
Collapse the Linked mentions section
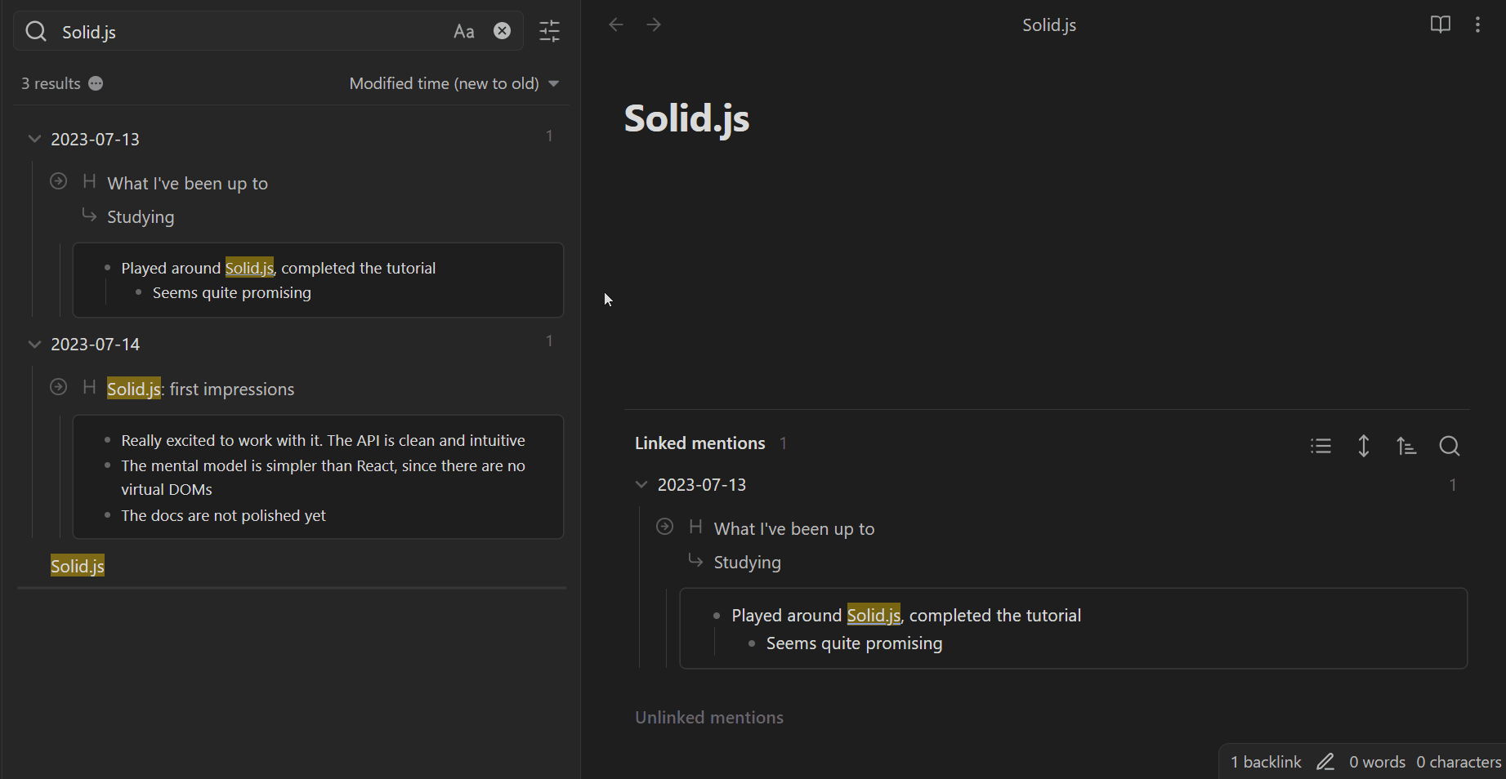tap(700, 443)
